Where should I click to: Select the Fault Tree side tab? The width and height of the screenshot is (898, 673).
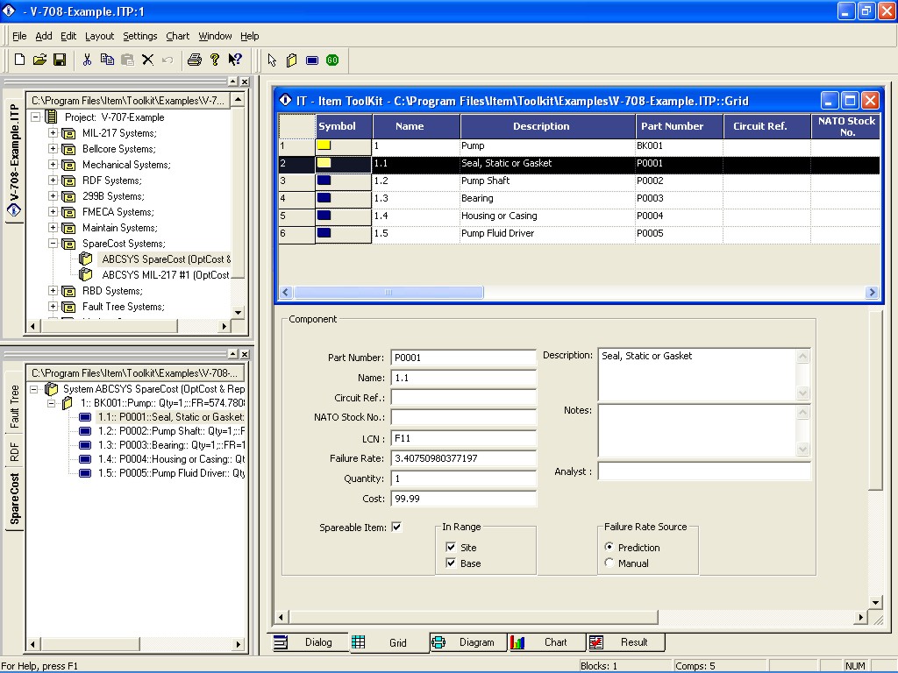(x=14, y=407)
